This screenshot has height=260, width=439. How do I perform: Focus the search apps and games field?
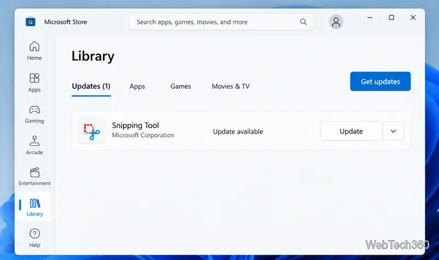pyautogui.click(x=221, y=22)
